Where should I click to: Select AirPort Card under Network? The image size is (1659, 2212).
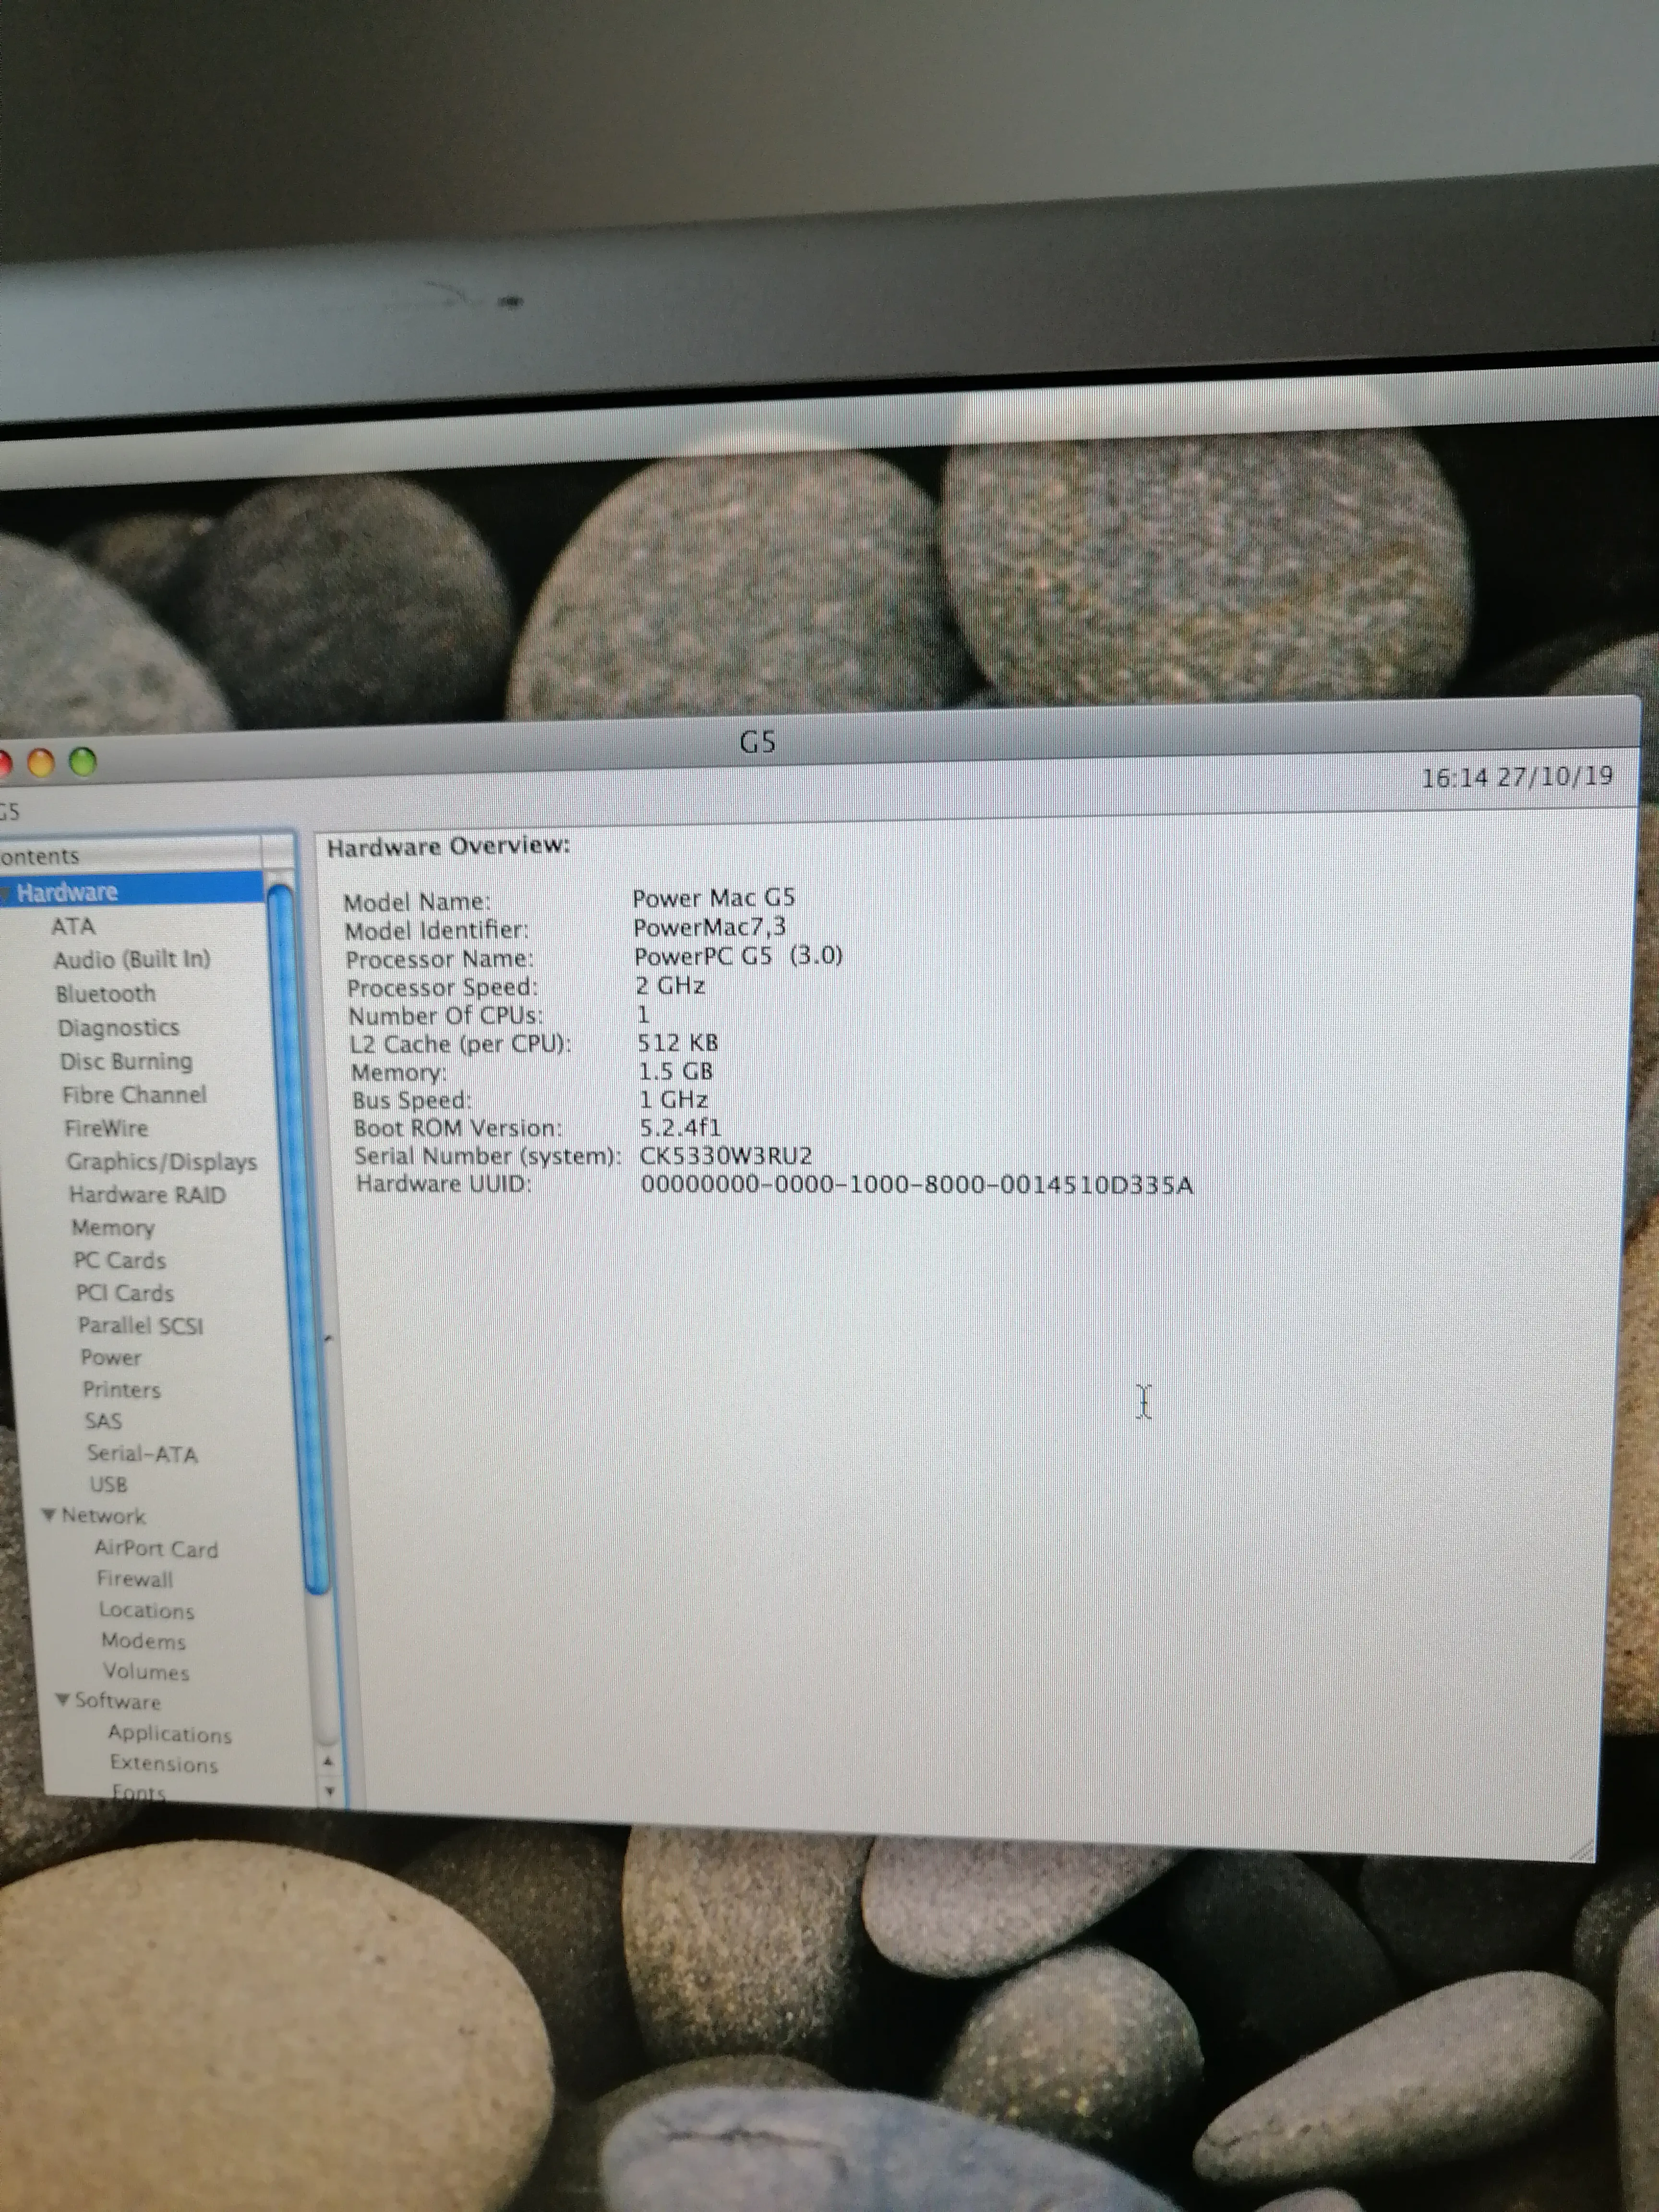click(156, 1548)
